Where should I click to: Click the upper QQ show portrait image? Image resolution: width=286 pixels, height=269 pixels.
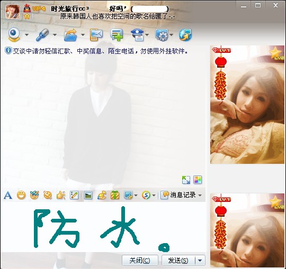(x=247, y=105)
